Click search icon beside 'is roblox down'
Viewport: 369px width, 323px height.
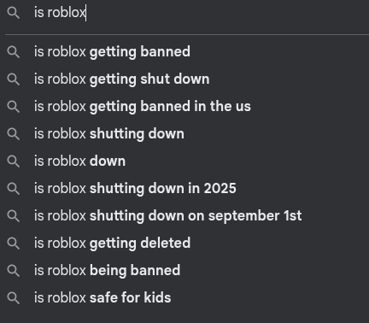[x=14, y=161]
